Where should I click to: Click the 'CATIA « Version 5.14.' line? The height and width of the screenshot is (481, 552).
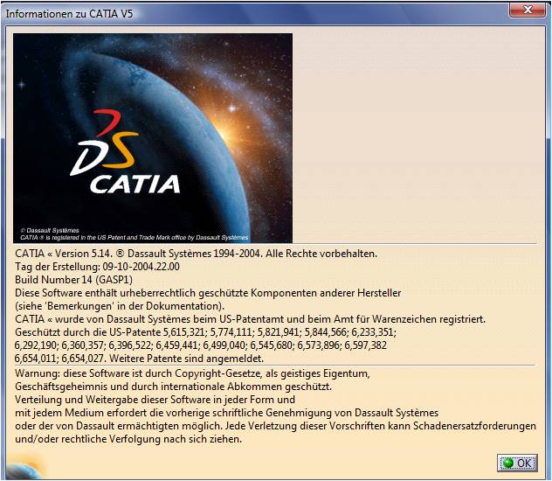pos(197,254)
